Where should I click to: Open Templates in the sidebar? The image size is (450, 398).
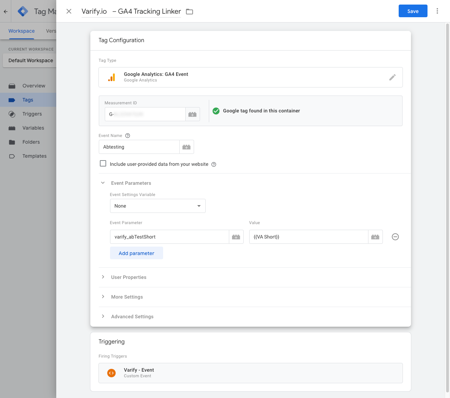tap(34, 156)
